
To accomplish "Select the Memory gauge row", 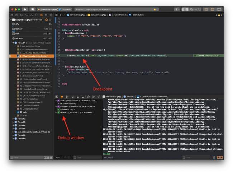I will click(32, 29).
